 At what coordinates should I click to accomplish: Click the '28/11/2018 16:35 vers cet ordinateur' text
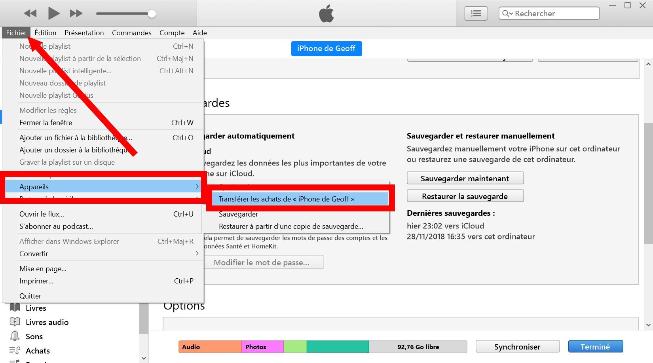[471, 237]
